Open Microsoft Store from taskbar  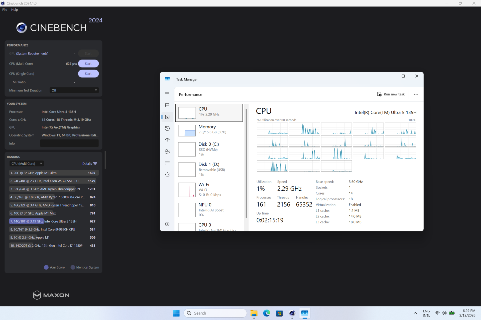(279, 313)
